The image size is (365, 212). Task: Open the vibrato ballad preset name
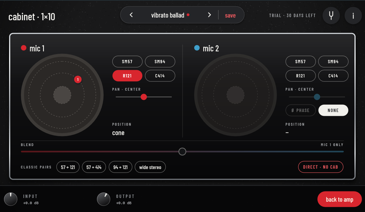point(168,15)
